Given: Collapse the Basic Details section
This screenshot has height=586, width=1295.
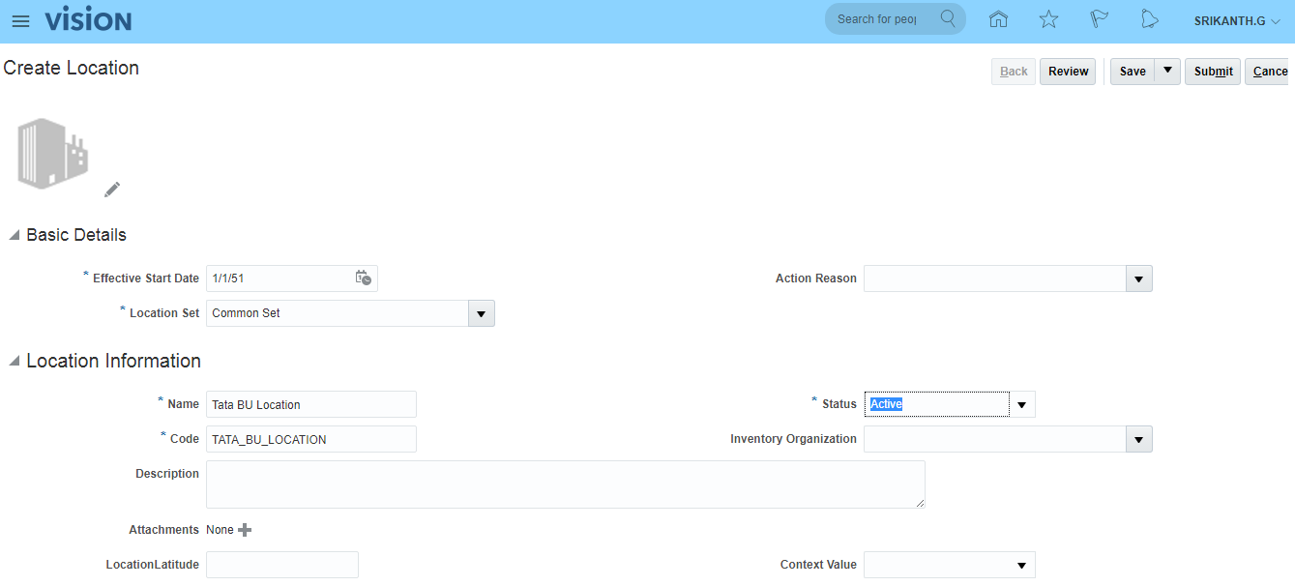Looking at the screenshot, I should click(15, 235).
